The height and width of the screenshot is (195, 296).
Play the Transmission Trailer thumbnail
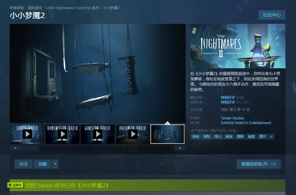(x=62, y=134)
